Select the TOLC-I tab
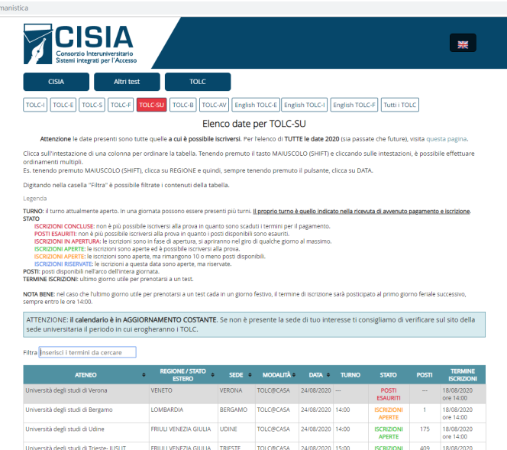Screen dimensions: 507x450 coord(35,105)
